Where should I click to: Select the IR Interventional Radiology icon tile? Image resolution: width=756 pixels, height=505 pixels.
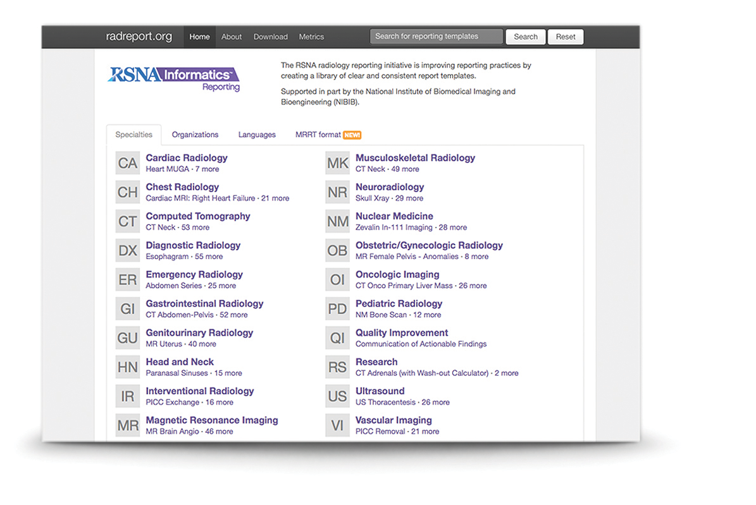[x=127, y=396]
